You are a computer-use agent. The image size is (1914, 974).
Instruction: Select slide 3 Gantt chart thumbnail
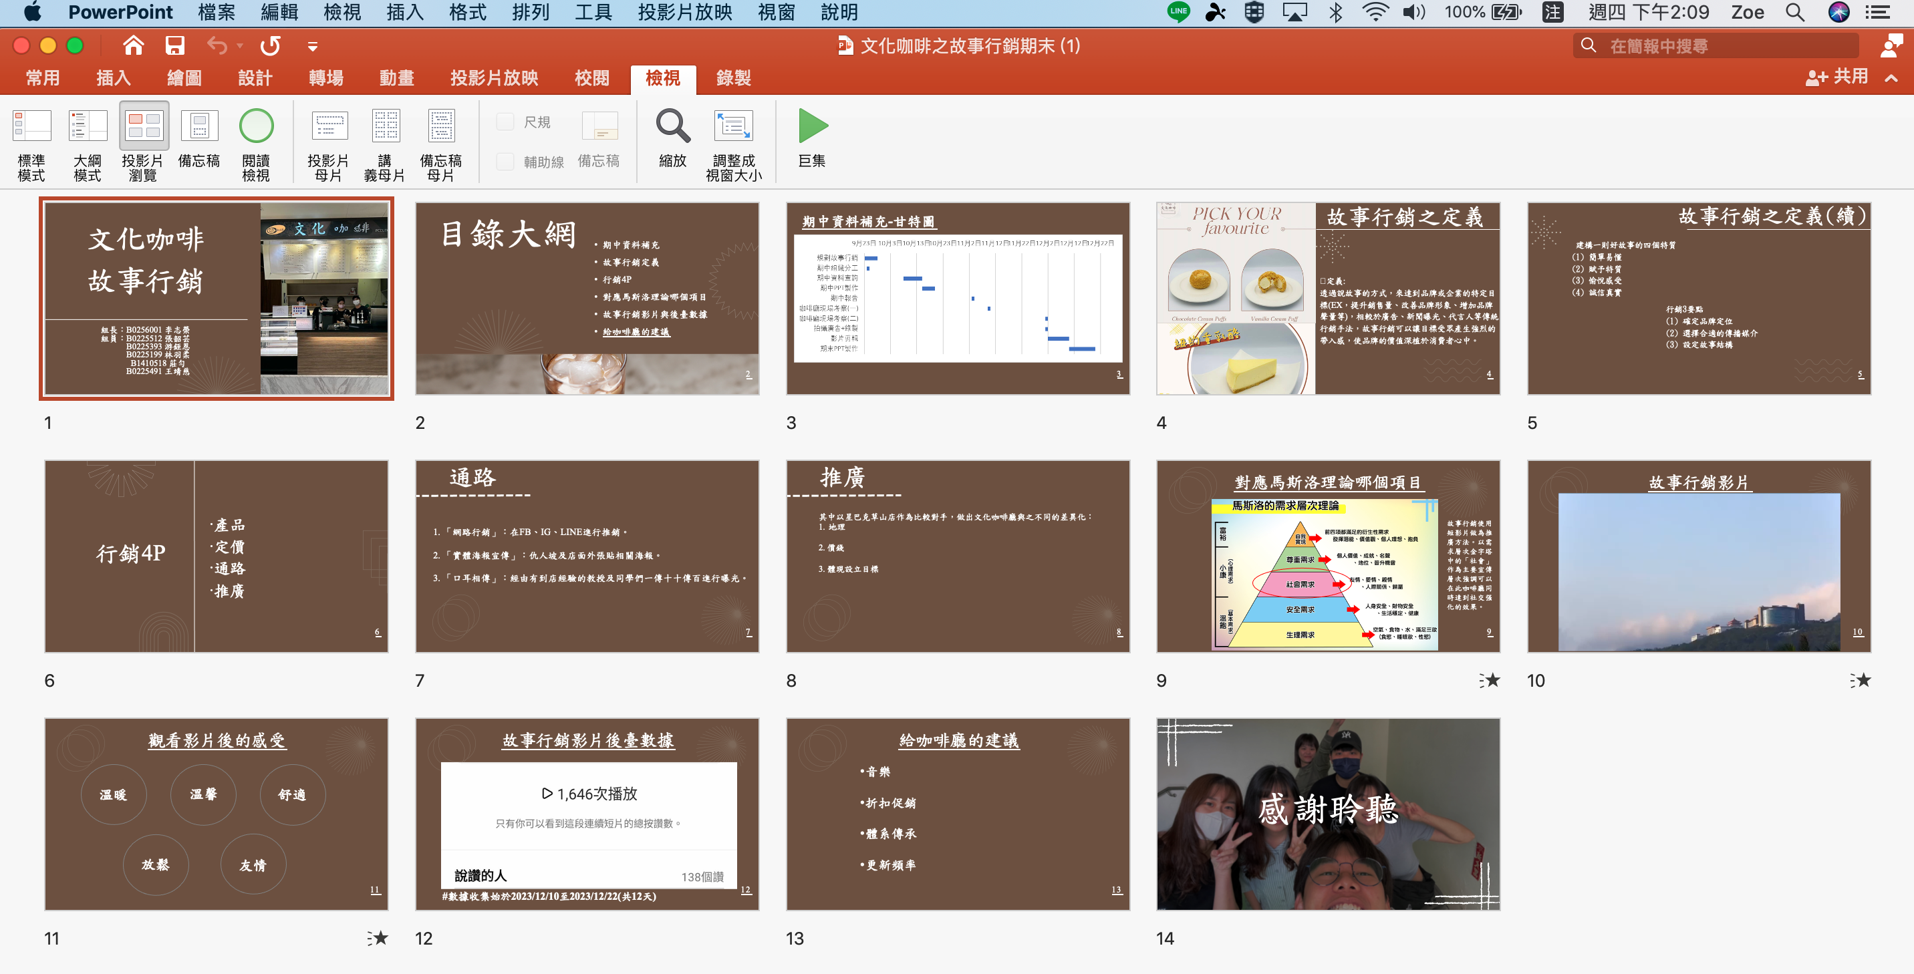(x=958, y=298)
